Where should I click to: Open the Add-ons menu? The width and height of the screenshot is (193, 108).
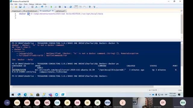point(38,4)
